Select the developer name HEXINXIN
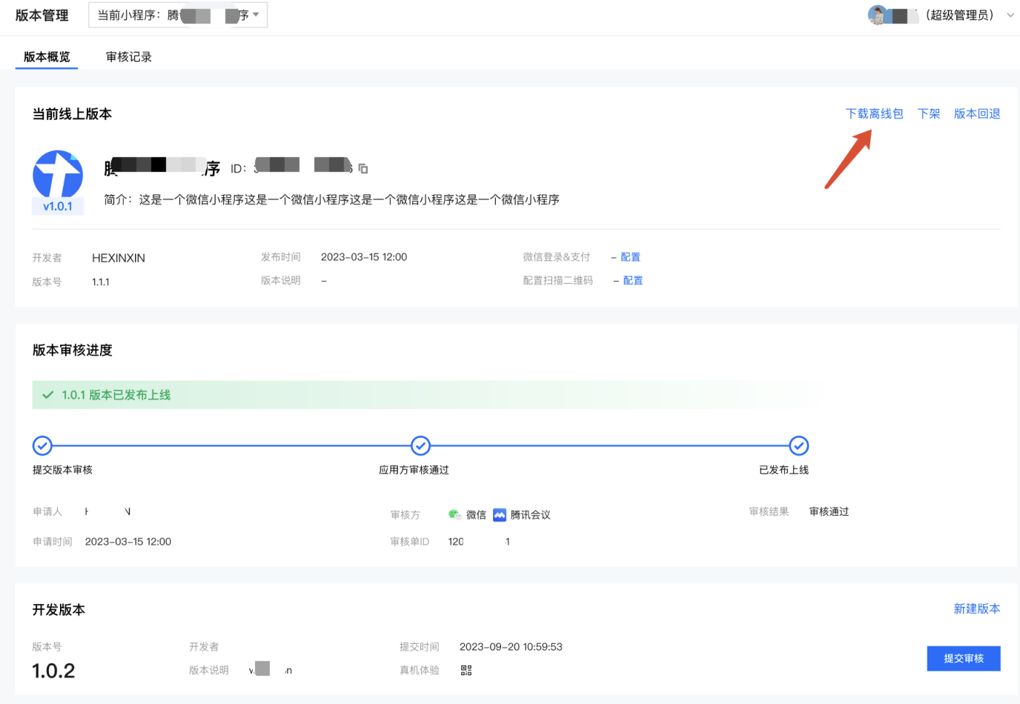 tap(119, 258)
